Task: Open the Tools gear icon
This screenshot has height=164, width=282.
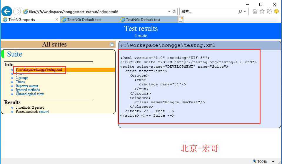Action: pyautogui.click(x=269, y=11)
